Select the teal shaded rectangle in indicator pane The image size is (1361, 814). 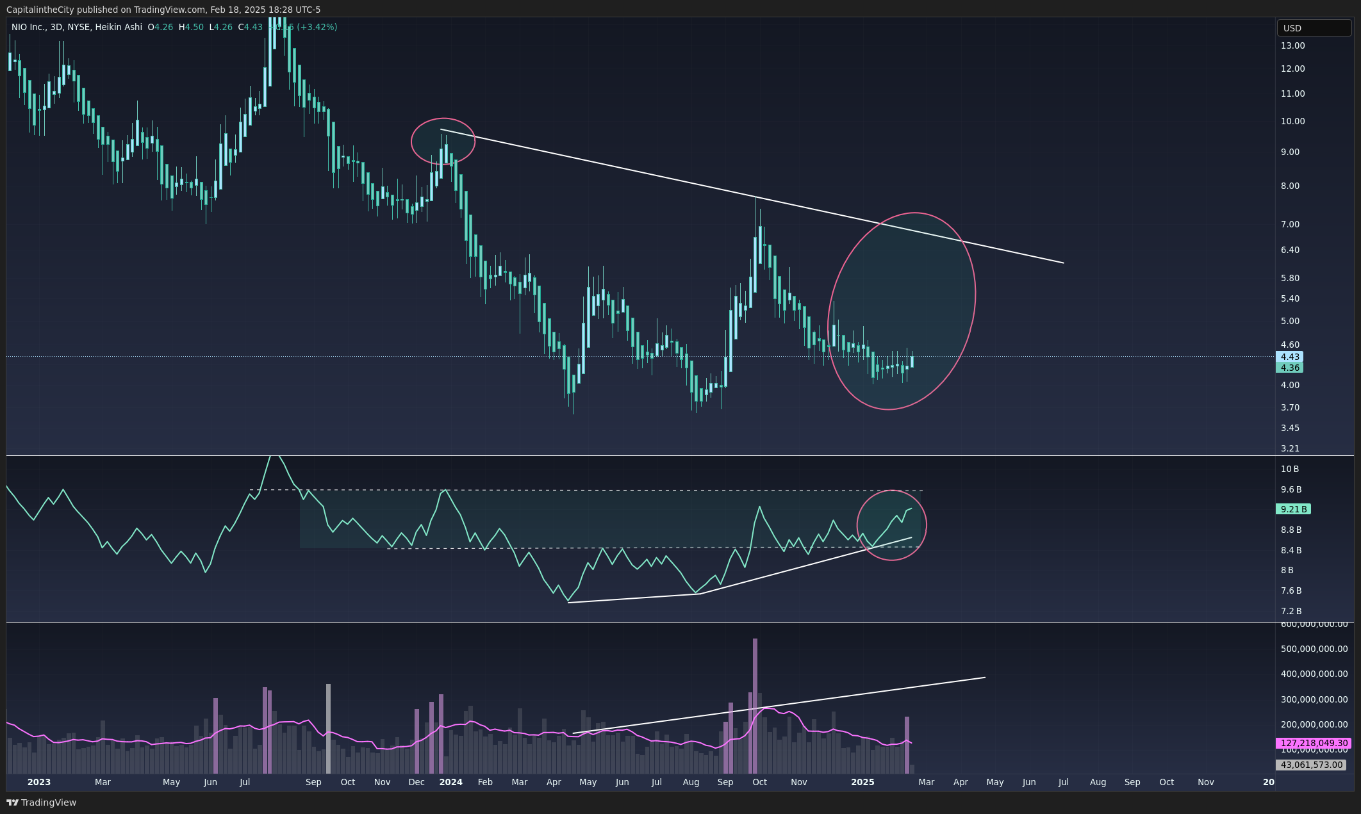(x=609, y=519)
